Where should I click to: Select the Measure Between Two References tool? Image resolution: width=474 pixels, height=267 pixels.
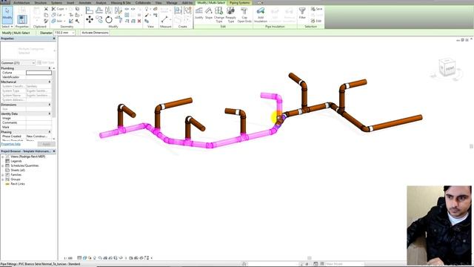point(164,20)
